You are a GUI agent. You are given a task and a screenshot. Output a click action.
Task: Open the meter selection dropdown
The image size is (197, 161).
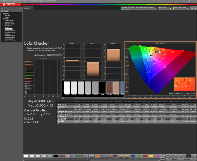[x=139, y=9]
